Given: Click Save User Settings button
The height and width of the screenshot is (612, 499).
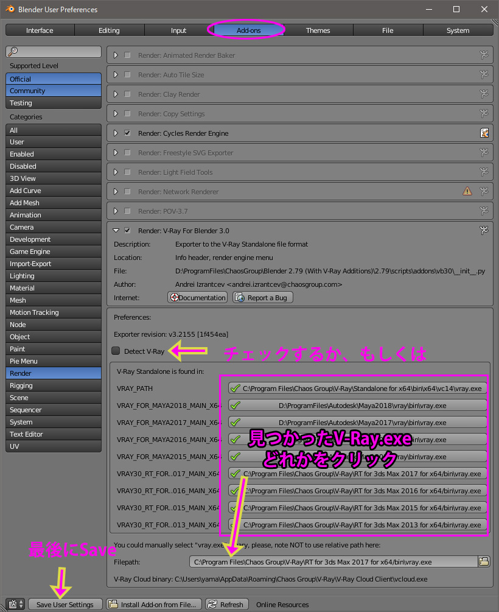Looking at the screenshot, I should click(65, 604).
